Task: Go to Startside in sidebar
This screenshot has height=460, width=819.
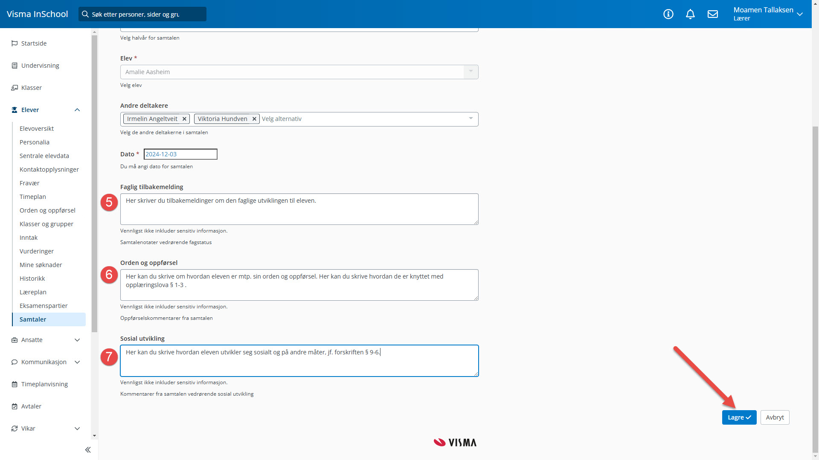Action: [x=34, y=43]
